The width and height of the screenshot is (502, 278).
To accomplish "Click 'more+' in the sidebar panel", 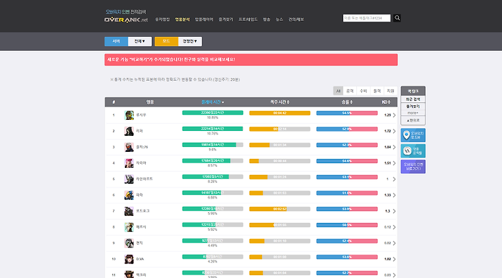I will pos(413,113).
